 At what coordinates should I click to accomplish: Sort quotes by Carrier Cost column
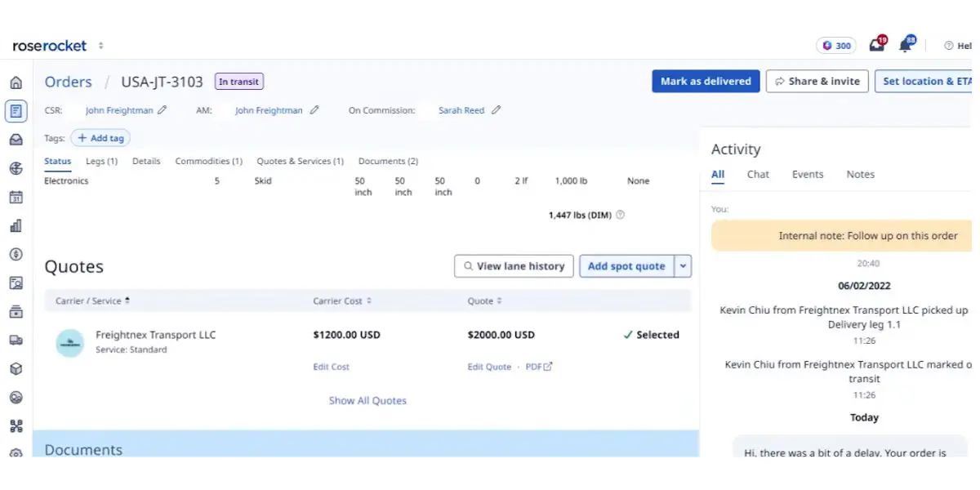point(342,301)
